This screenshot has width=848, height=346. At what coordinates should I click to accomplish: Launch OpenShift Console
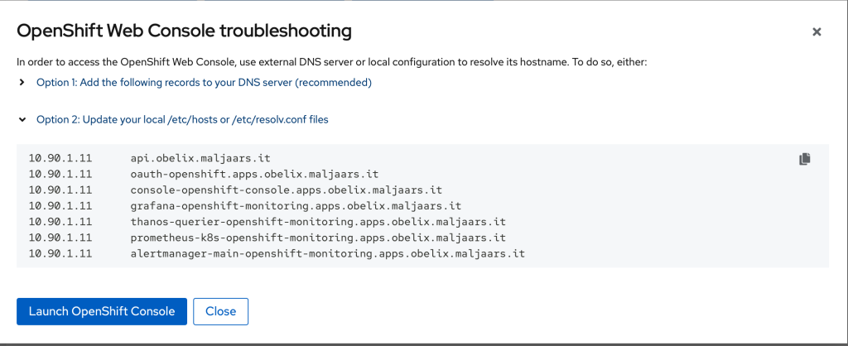[102, 311]
